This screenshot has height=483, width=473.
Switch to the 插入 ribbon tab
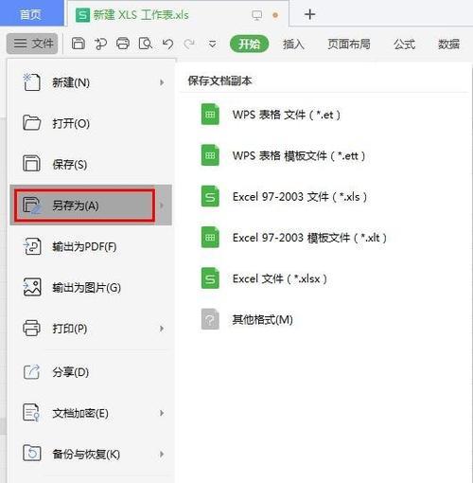tap(293, 45)
